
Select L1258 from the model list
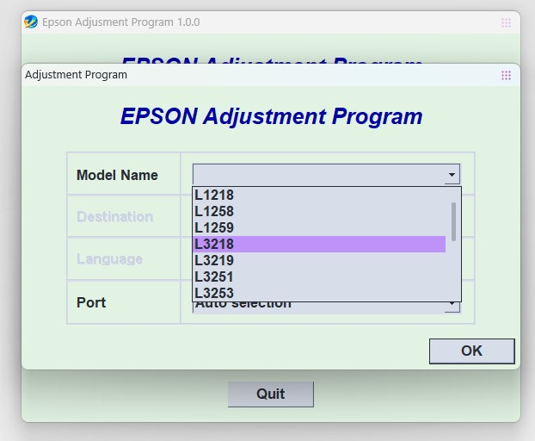click(319, 211)
